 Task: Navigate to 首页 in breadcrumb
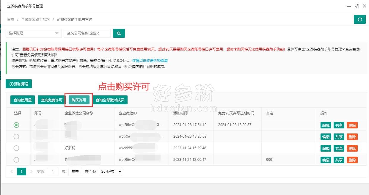11,20
